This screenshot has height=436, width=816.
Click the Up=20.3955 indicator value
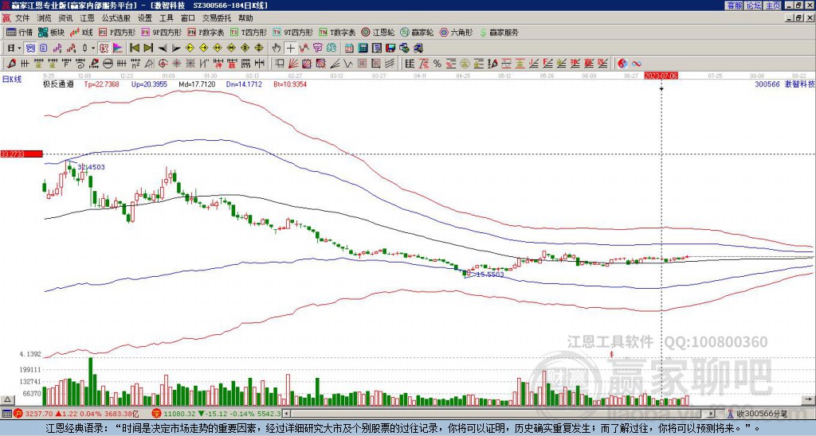click(x=149, y=84)
